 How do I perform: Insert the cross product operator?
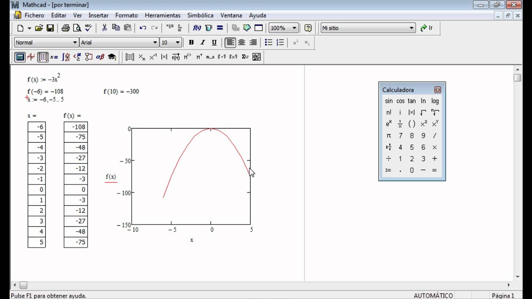[x=233, y=57]
